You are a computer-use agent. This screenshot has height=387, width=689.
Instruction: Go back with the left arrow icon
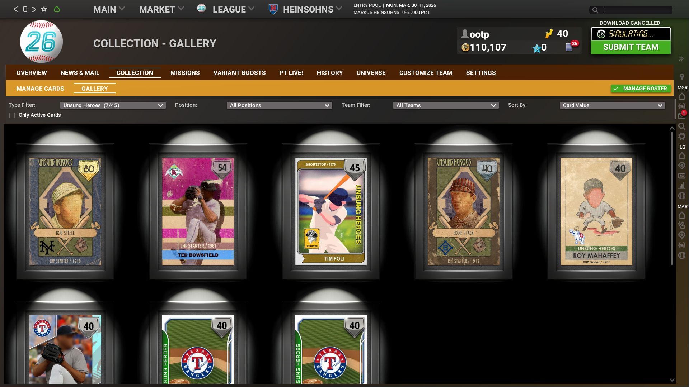click(x=15, y=9)
